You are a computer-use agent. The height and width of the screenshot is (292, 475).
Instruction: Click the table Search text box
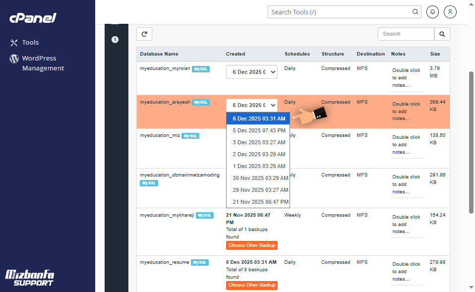406,34
